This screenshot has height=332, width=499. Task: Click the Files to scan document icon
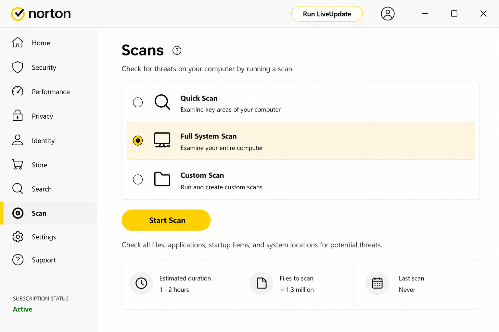tap(262, 283)
